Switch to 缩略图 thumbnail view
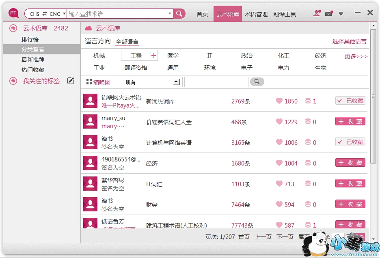Screen dimensions: 380x258 click(x=98, y=82)
